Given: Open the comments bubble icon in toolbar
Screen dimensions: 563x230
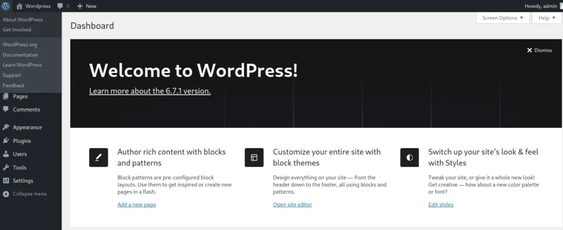Looking at the screenshot, I should pyautogui.click(x=60, y=6).
